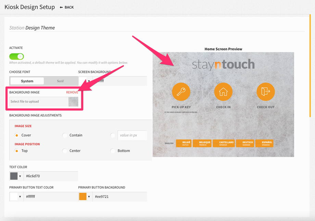
Task: Toggle the Activate switch off
Action: (x=16, y=56)
